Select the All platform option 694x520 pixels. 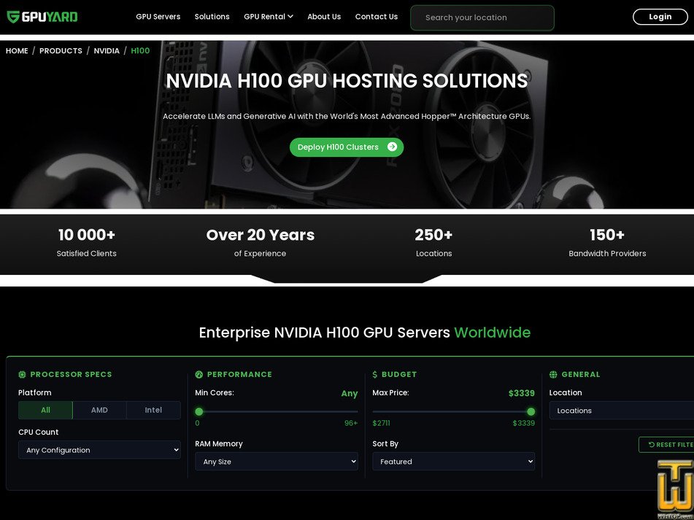coord(45,410)
